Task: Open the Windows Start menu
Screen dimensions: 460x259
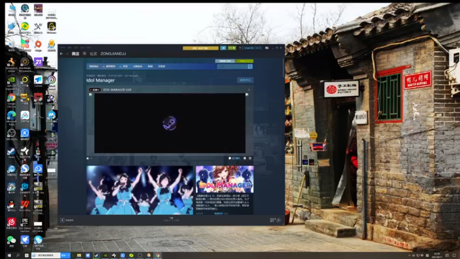Action: point(9,256)
